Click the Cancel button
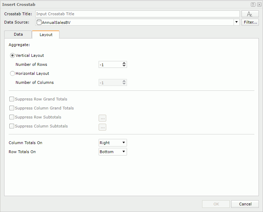This screenshot has height=212, width=263. coord(245,204)
